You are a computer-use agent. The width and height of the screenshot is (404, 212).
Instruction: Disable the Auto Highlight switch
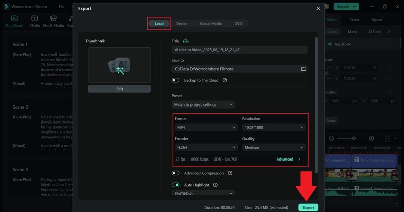point(175,185)
